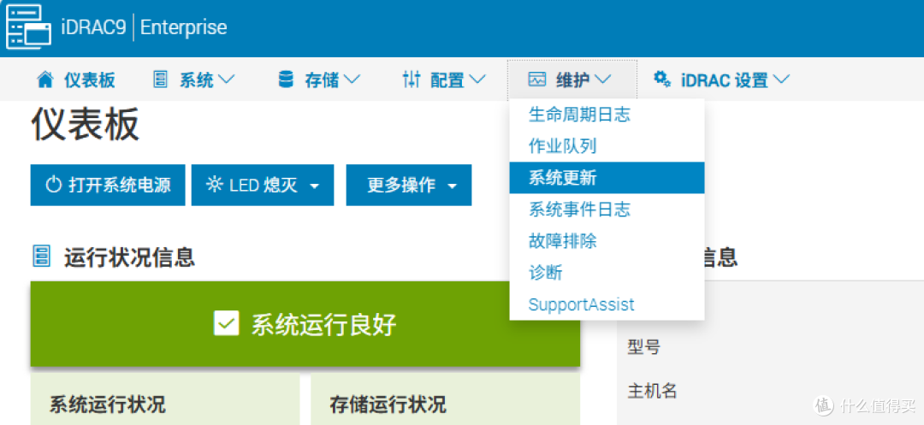The height and width of the screenshot is (425, 924).
Task: Click the sliders icon beside 配置 menu
Action: coord(411,80)
